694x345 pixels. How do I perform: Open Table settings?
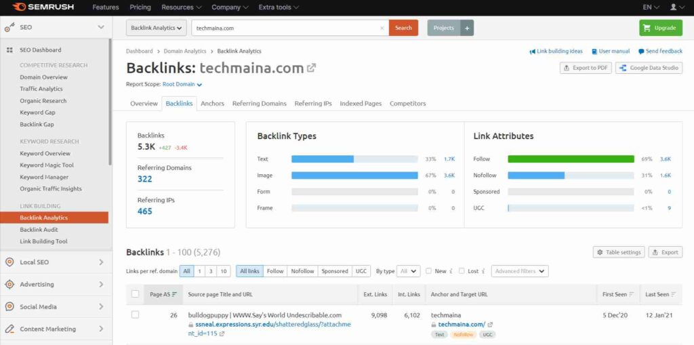pos(619,252)
